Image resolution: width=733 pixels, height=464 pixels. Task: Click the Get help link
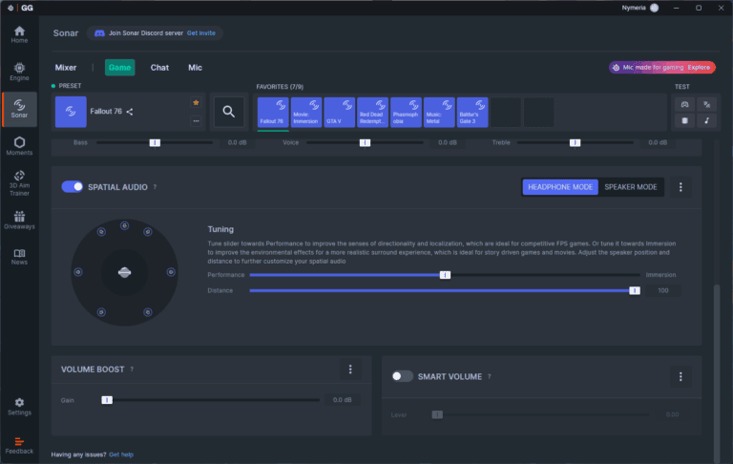pos(121,454)
